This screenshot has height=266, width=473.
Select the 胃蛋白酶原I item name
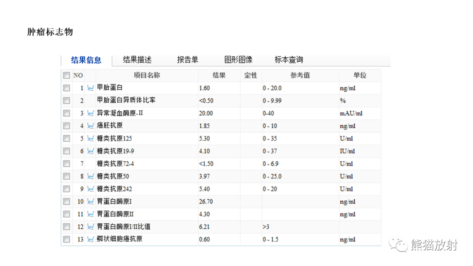coord(114,202)
